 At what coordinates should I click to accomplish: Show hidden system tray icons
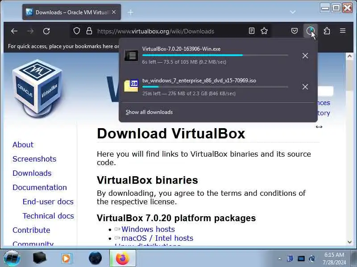click(280, 259)
